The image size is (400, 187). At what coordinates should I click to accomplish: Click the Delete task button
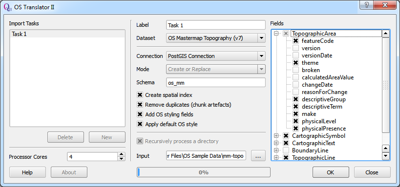pyautogui.click(x=65, y=137)
